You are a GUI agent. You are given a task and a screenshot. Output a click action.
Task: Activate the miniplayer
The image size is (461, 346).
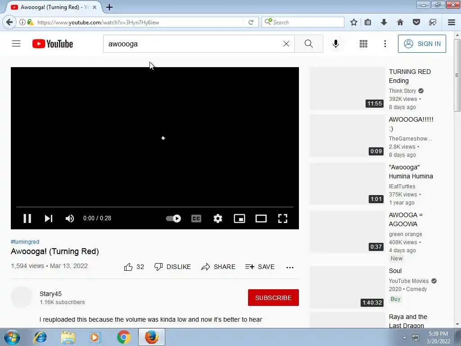(240, 219)
